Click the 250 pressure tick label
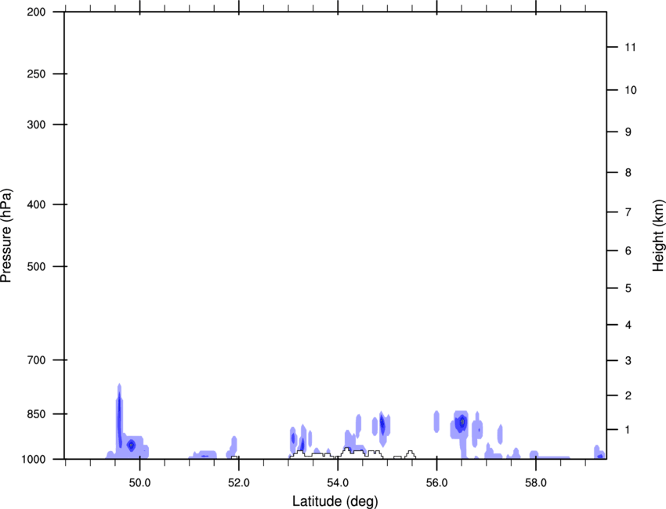Screen dimensions: 666x509 tap(36, 74)
